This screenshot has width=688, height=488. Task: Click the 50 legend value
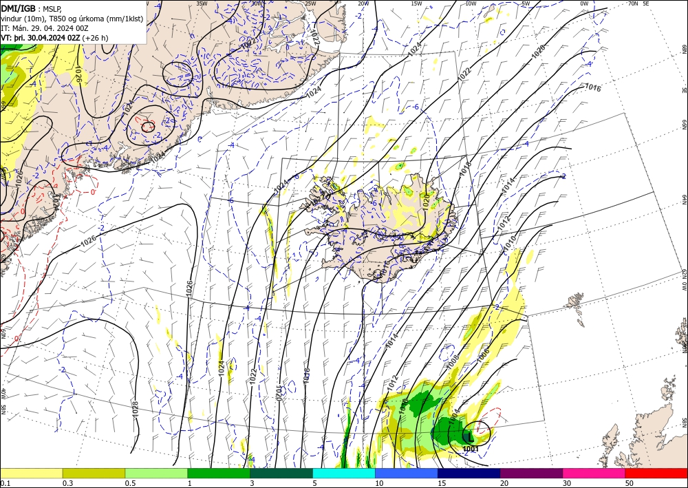[x=630, y=483]
